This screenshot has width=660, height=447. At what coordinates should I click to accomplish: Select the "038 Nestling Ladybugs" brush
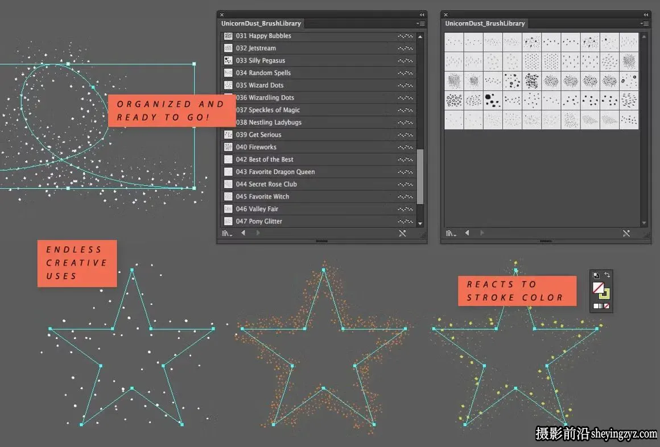pos(319,122)
